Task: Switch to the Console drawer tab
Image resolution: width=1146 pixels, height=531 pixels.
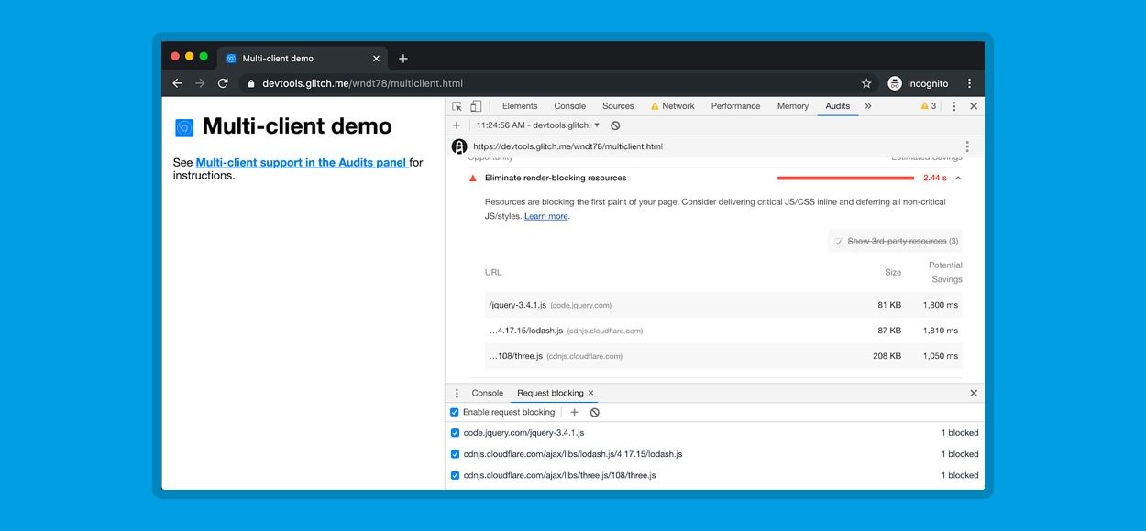Action: coord(487,394)
